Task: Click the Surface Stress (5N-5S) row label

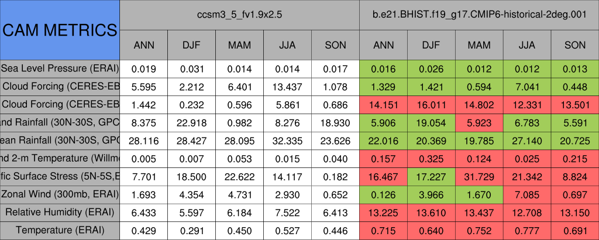Action: [x=60, y=176]
